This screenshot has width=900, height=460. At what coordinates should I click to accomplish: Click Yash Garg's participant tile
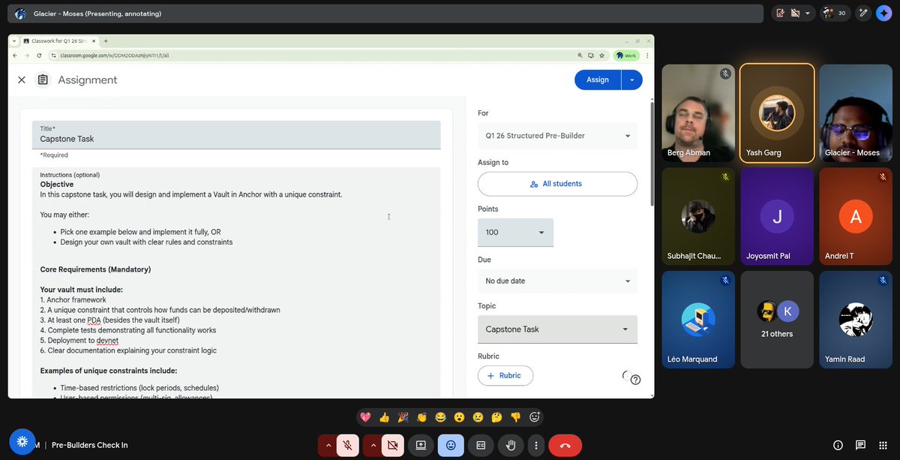coord(776,113)
